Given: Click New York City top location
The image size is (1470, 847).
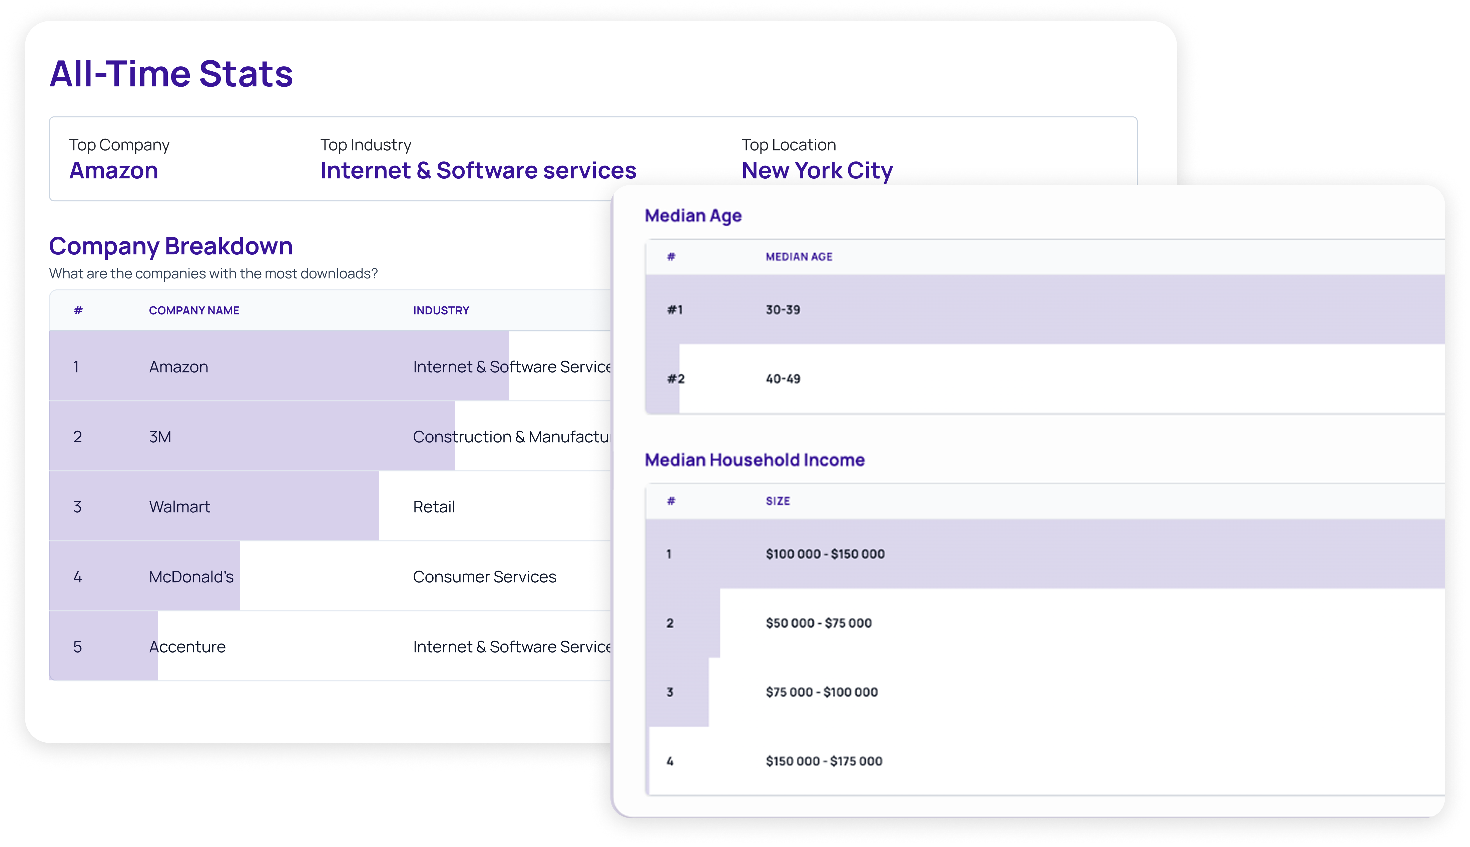Looking at the screenshot, I should coord(817,170).
